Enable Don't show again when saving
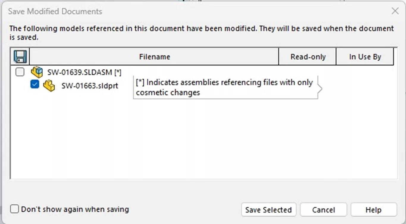Screen dimensions: 406x224 pos(14,209)
